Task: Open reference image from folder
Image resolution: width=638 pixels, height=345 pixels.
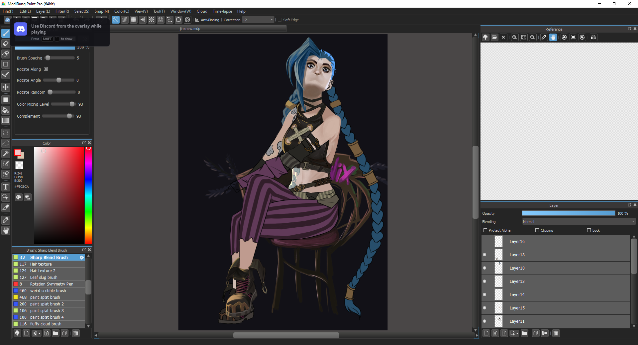Action: (x=494, y=37)
